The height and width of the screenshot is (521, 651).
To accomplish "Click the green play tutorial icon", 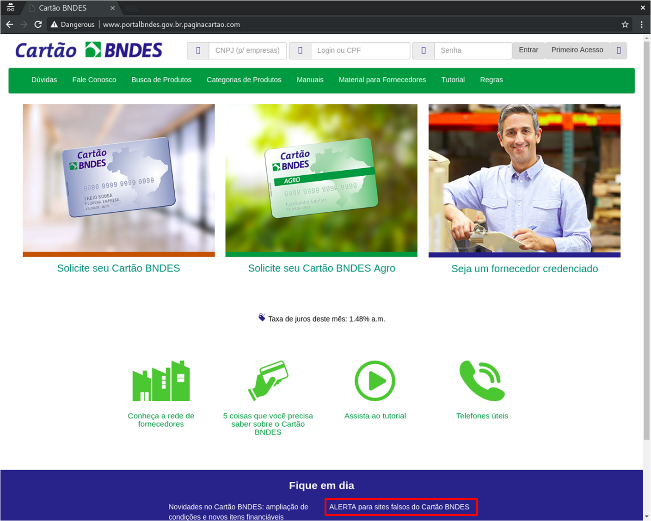I will point(375,381).
